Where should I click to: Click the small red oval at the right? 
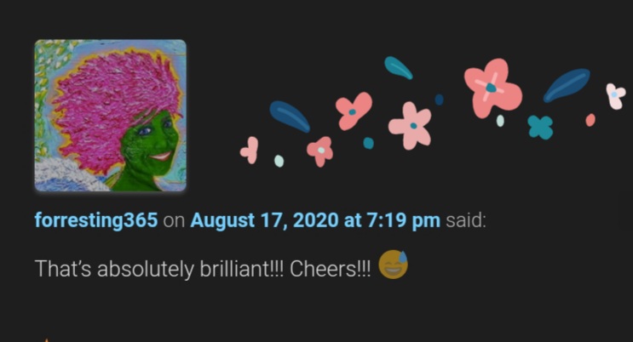(590, 120)
